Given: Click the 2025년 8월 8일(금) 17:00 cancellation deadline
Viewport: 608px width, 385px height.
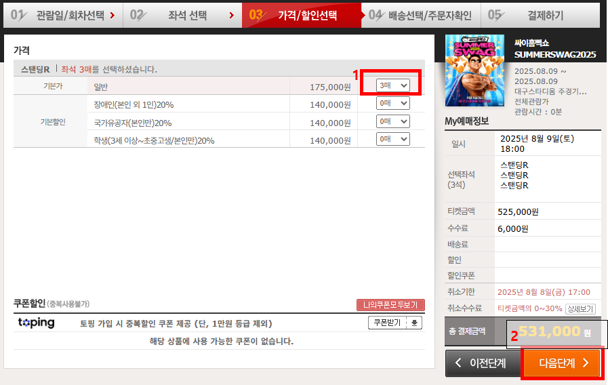Looking at the screenshot, I should (x=544, y=292).
